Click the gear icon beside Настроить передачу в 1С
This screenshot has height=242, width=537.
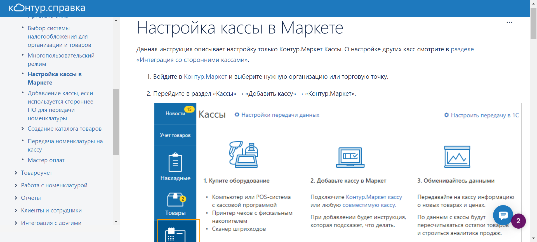click(x=446, y=115)
